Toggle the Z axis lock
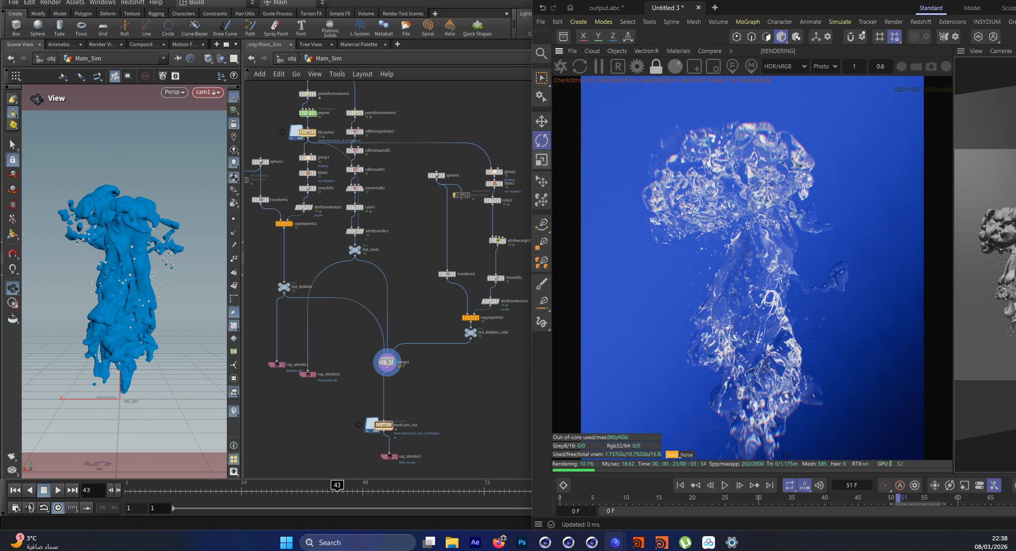 613,37
